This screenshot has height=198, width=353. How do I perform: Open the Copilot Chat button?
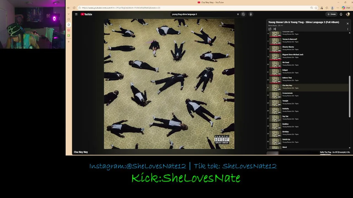tap(346, 8)
